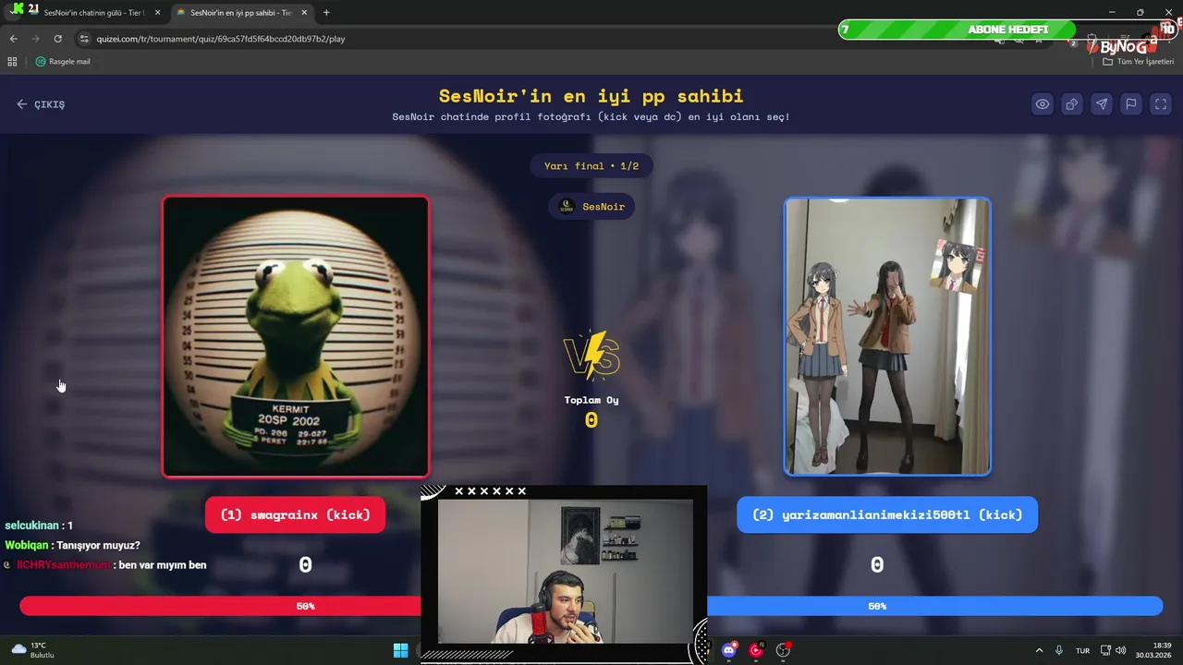Image resolution: width=1183 pixels, height=665 pixels.
Task: Open the Rasgele mail bookmark
Action: pos(63,62)
